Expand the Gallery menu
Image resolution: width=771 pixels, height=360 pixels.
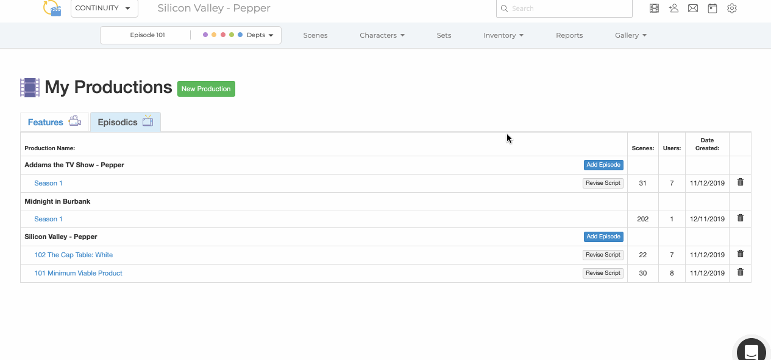point(631,35)
